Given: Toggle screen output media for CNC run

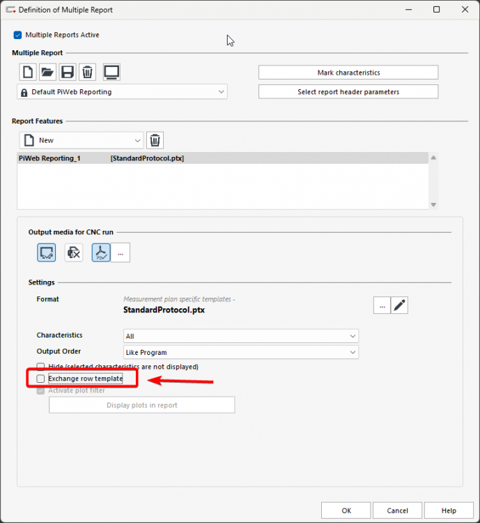Looking at the screenshot, I should (47, 252).
